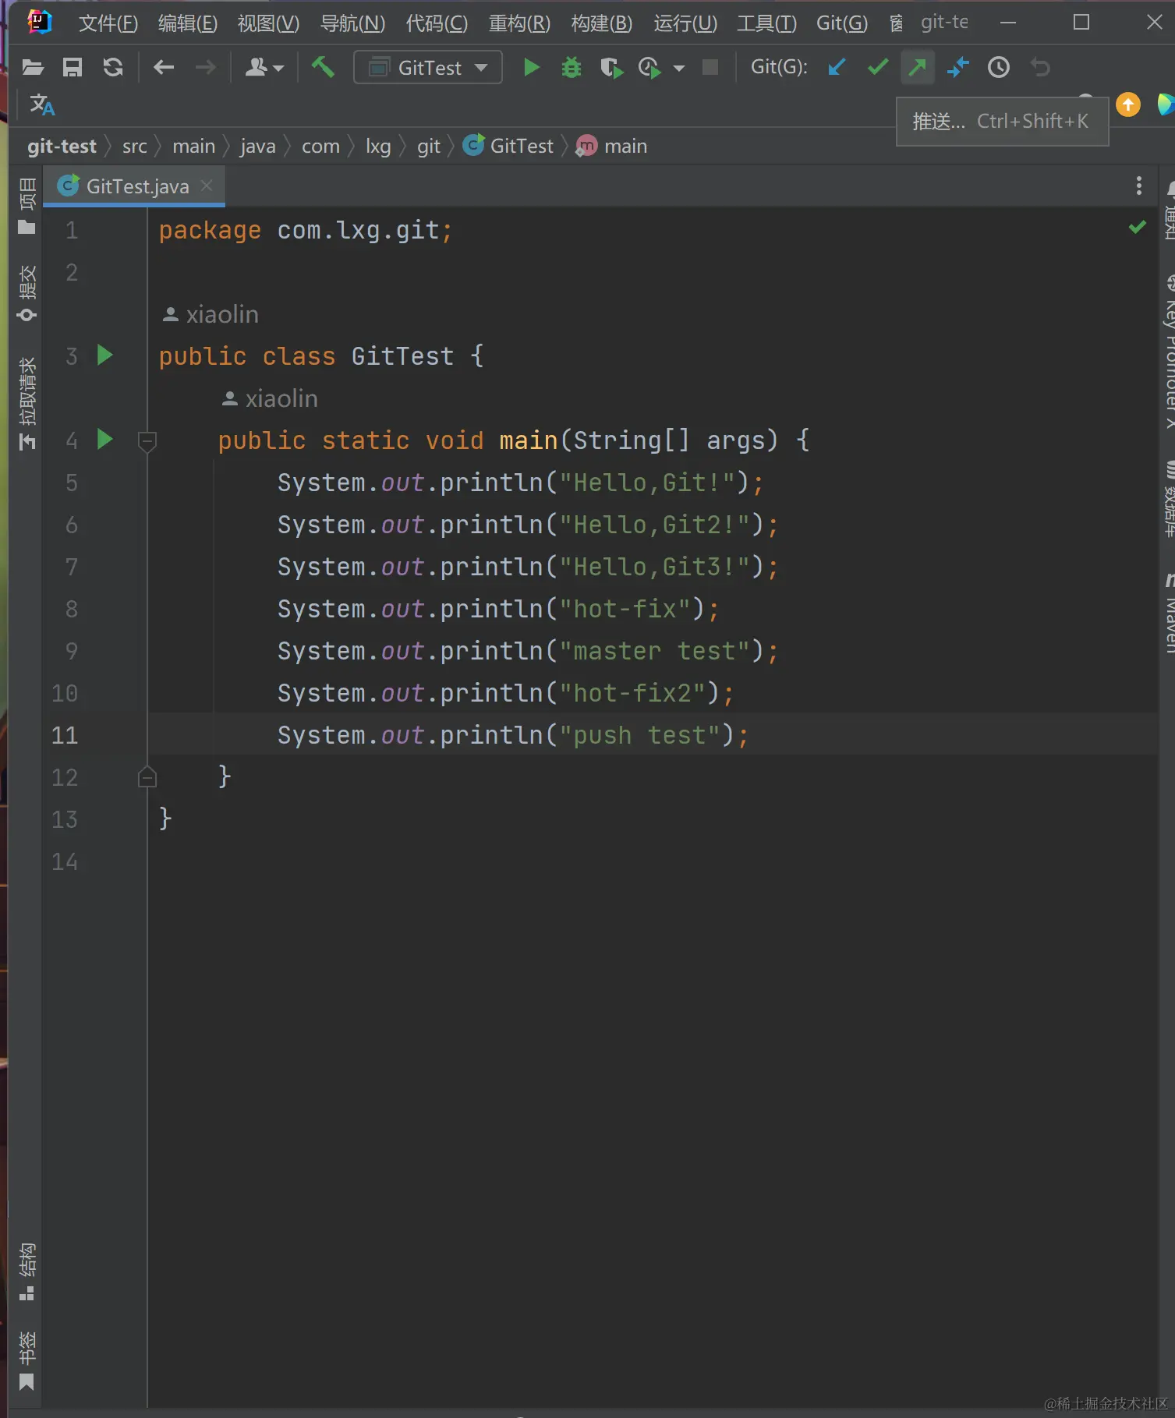Open Git merge/compare branches icon
The height and width of the screenshot is (1418, 1175).
point(958,68)
